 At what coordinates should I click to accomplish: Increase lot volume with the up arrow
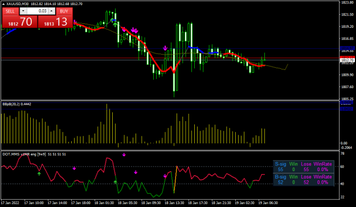pos(52,11)
